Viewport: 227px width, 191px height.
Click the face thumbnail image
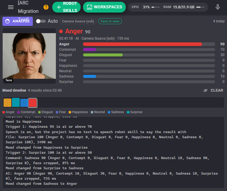point(29,56)
